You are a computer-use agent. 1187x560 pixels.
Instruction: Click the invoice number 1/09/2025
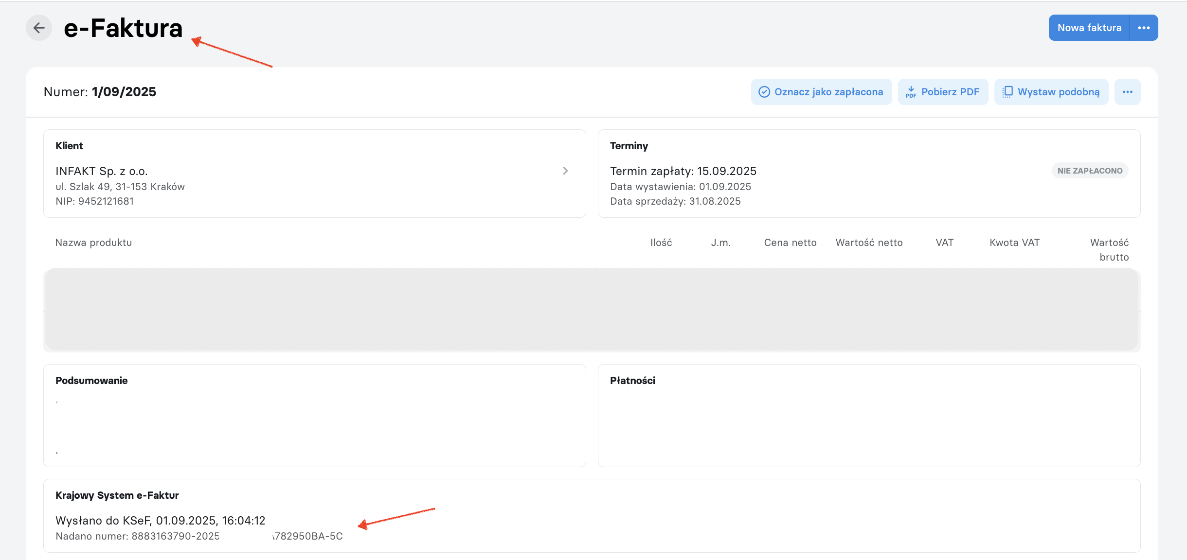click(124, 92)
